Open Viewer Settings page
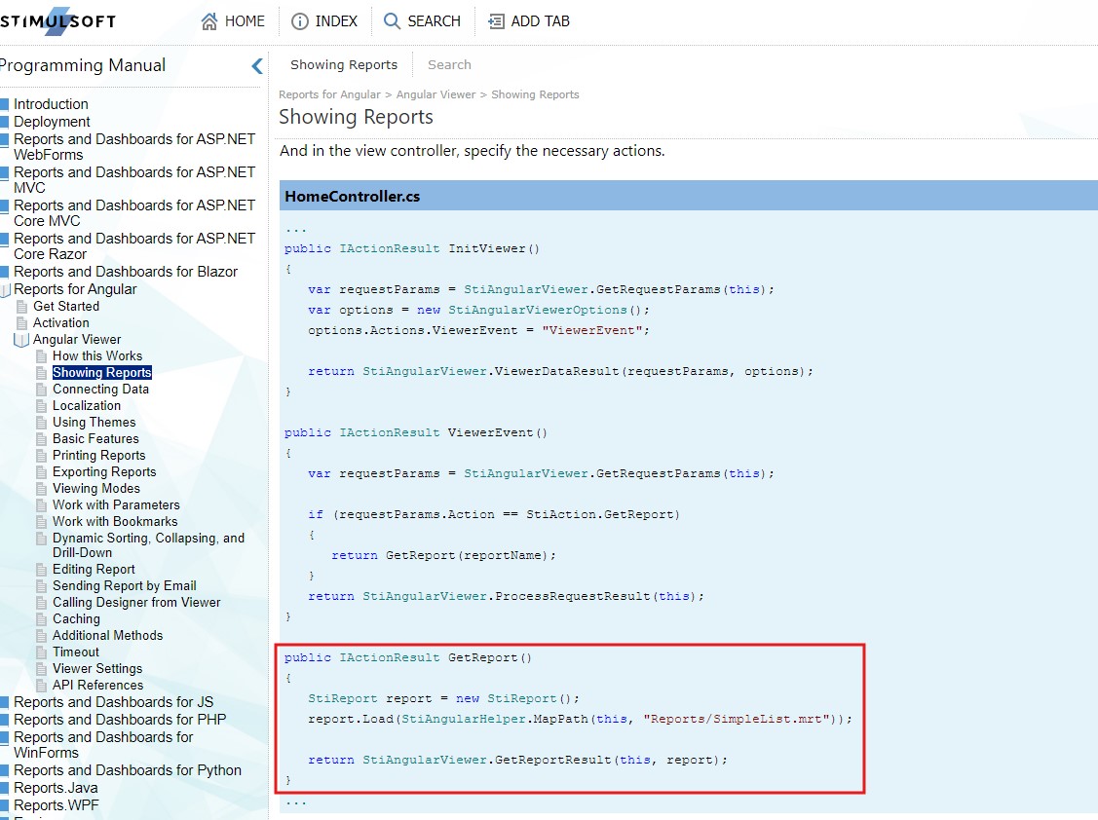The width and height of the screenshot is (1098, 820). pos(97,669)
